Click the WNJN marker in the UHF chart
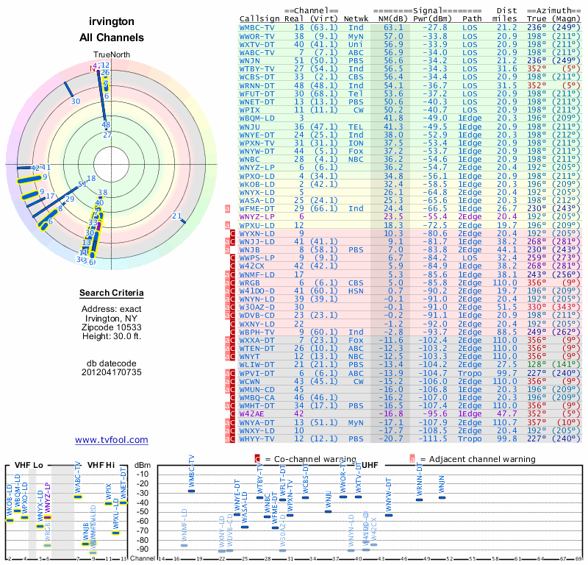588x565 pixels. (442, 498)
